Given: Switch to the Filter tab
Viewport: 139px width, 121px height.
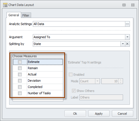Looking at the screenshot, I should tap(26, 15).
